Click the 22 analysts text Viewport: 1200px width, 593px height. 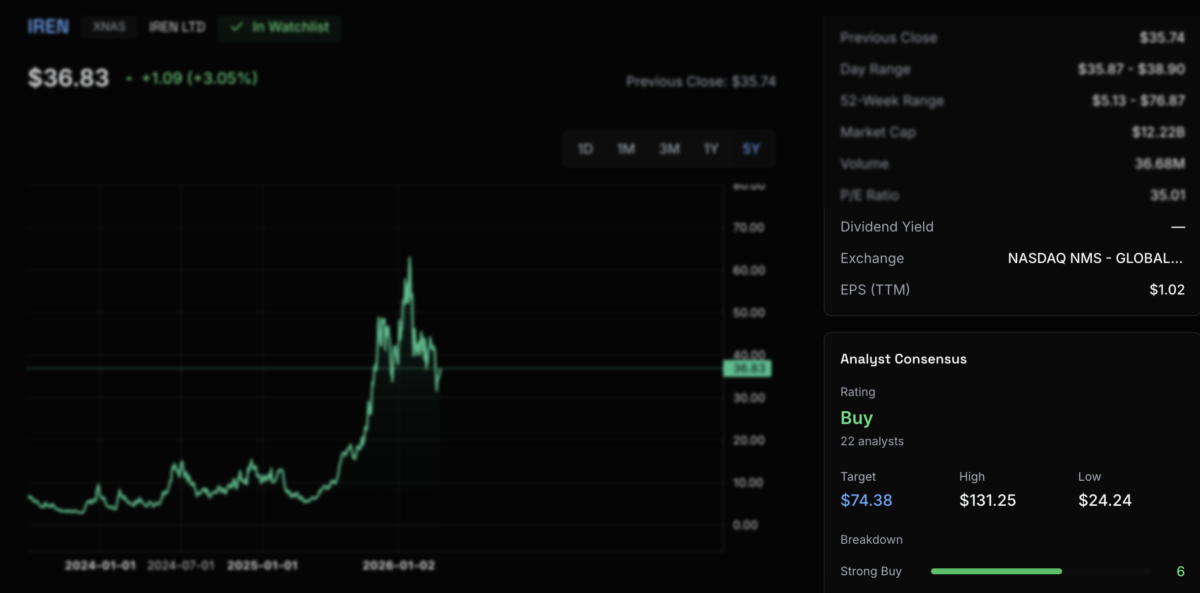click(872, 441)
